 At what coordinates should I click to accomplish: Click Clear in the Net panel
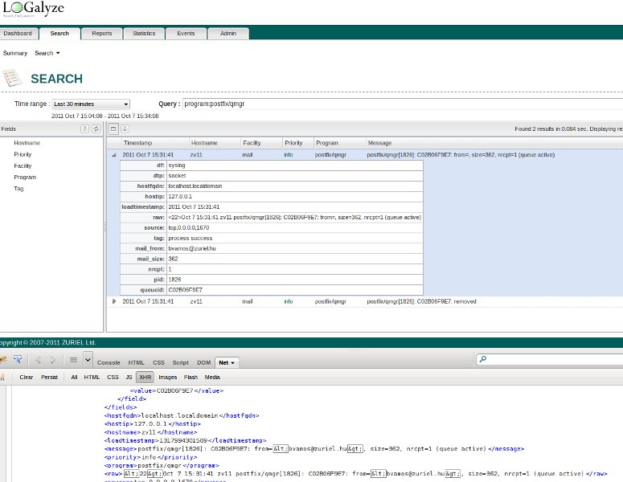pos(27,376)
